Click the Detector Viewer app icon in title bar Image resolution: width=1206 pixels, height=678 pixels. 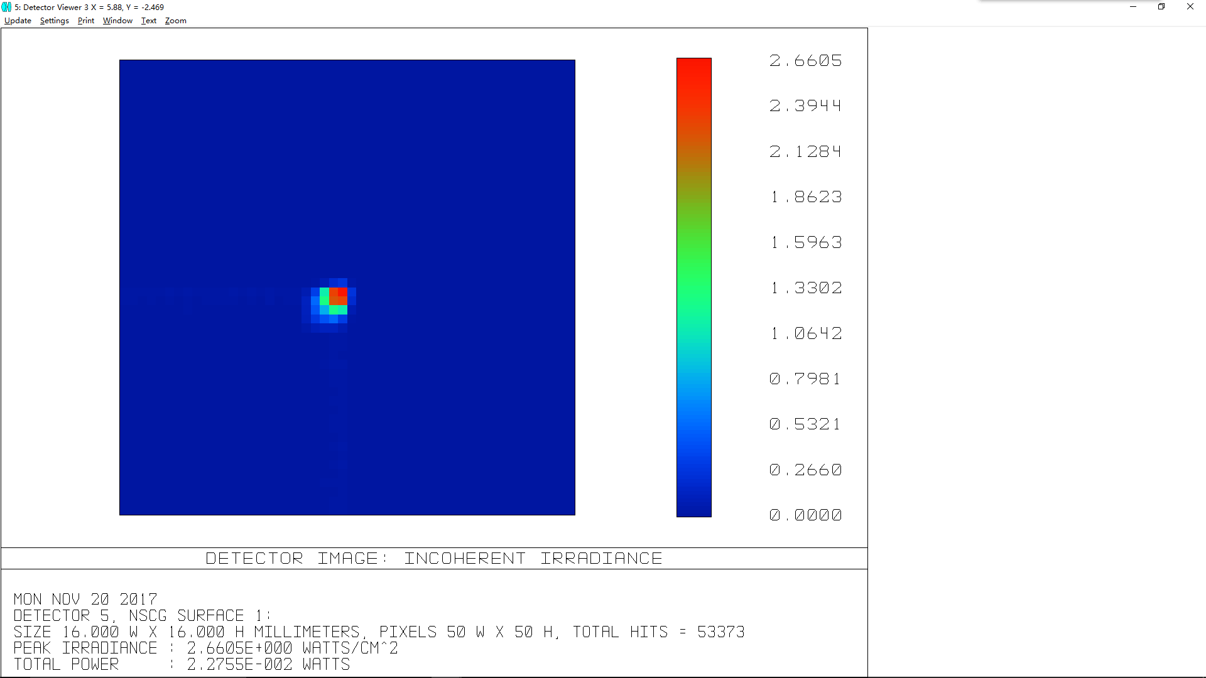[x=6, y=7]
